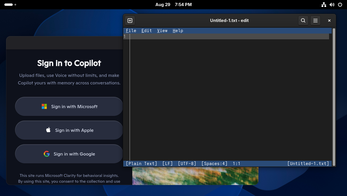
Task: Click the [LF] line ending indicator
Action: pyautogui.click(x=168, y=164)
